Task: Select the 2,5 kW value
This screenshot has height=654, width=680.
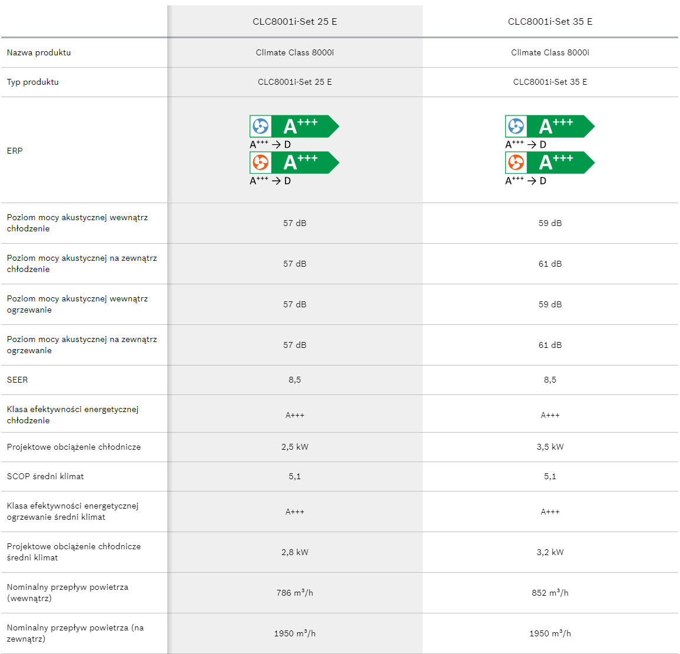Action: (295, 447)
